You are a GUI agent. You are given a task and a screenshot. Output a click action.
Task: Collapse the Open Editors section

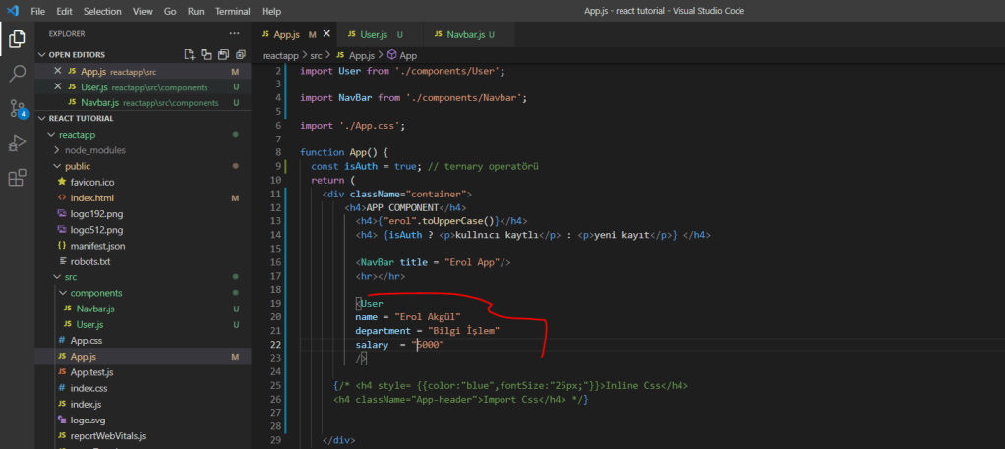coord(41,54)
